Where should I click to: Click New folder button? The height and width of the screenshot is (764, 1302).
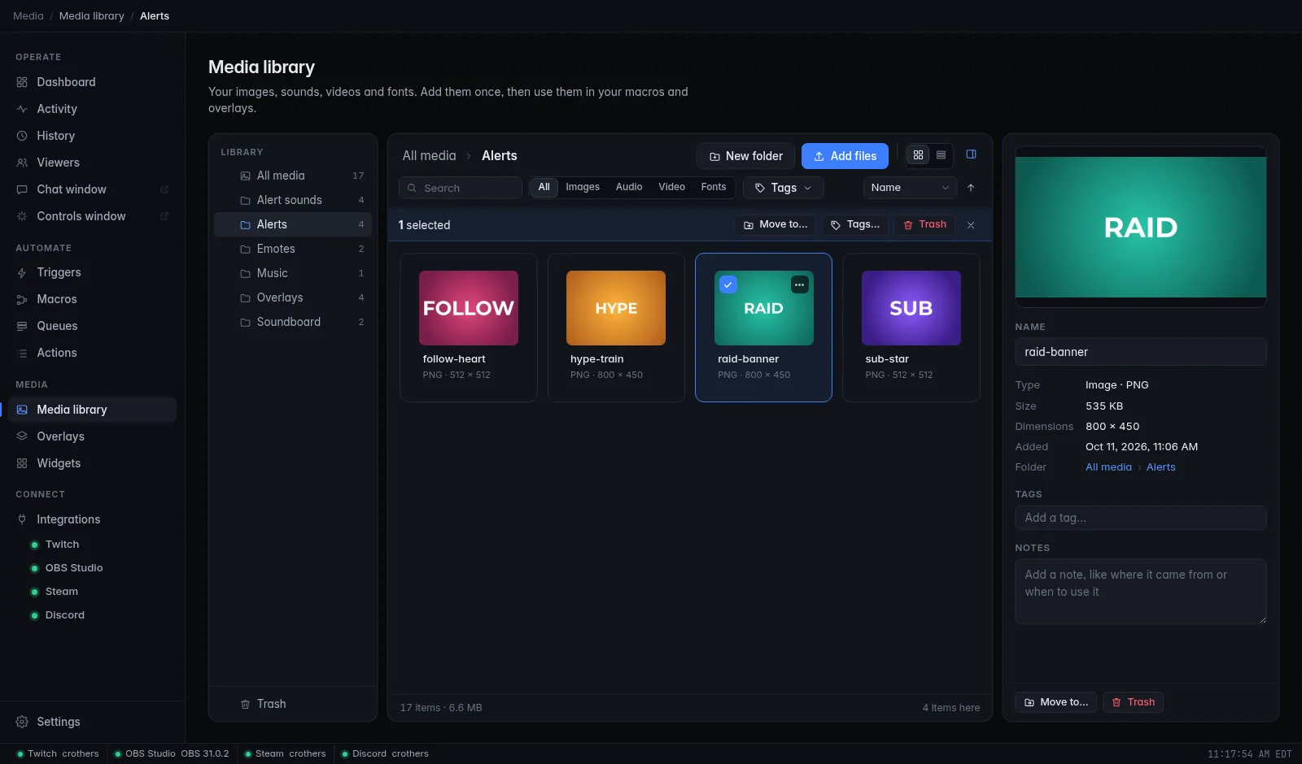tap(745, 156)
